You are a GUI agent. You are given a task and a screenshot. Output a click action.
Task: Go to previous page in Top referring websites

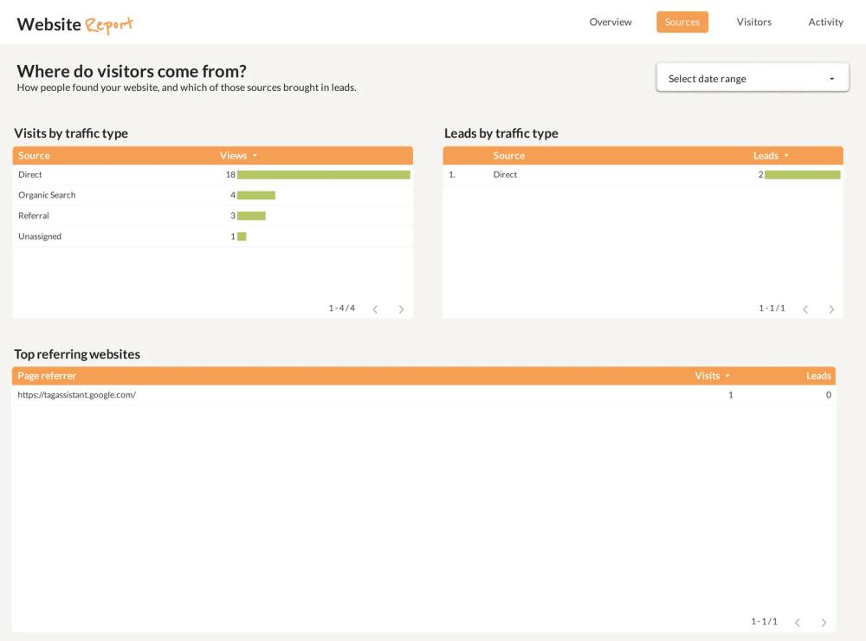coord(797,622)
